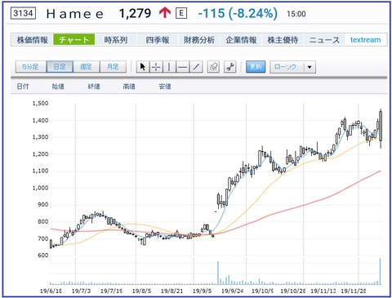Click the 1,500 price axis label

coord(40,104)
